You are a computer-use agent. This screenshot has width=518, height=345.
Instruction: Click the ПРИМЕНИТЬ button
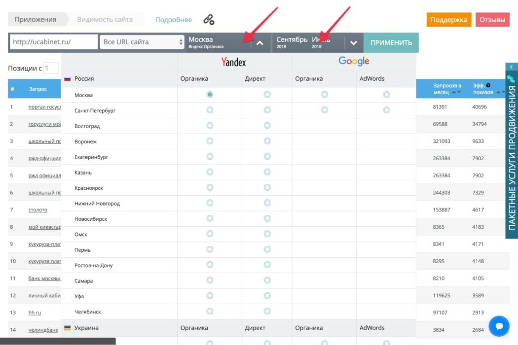391,42
